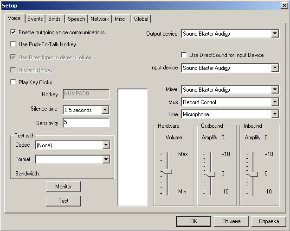Confirm settings with the OK button
Viewport: 290px width, 231px height.
[x=193, y=221]
